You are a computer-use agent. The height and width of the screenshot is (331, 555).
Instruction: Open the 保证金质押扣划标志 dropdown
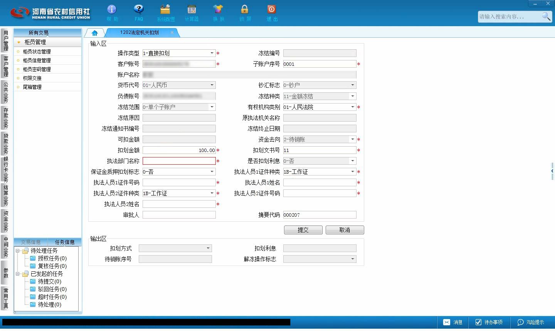212,172
